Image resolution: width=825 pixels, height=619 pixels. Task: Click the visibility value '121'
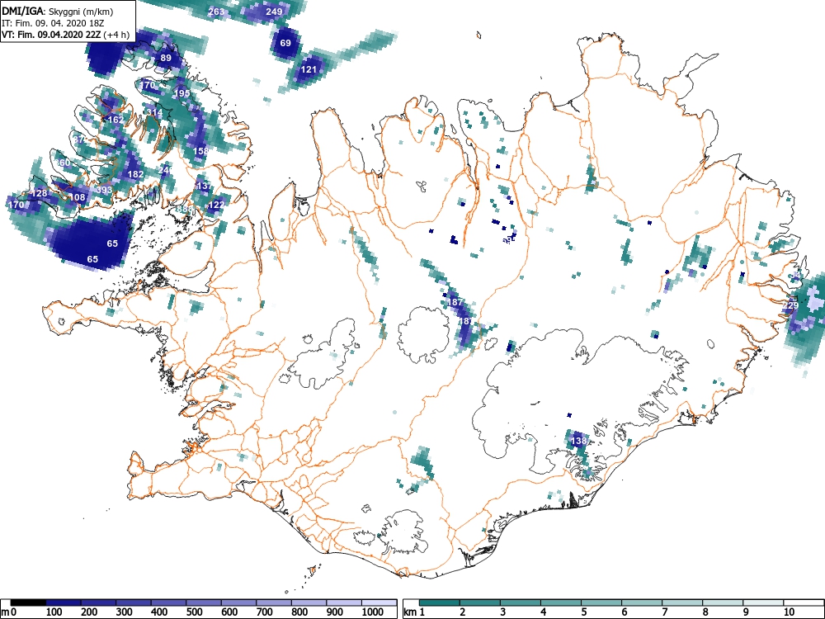tap(309, 69)
